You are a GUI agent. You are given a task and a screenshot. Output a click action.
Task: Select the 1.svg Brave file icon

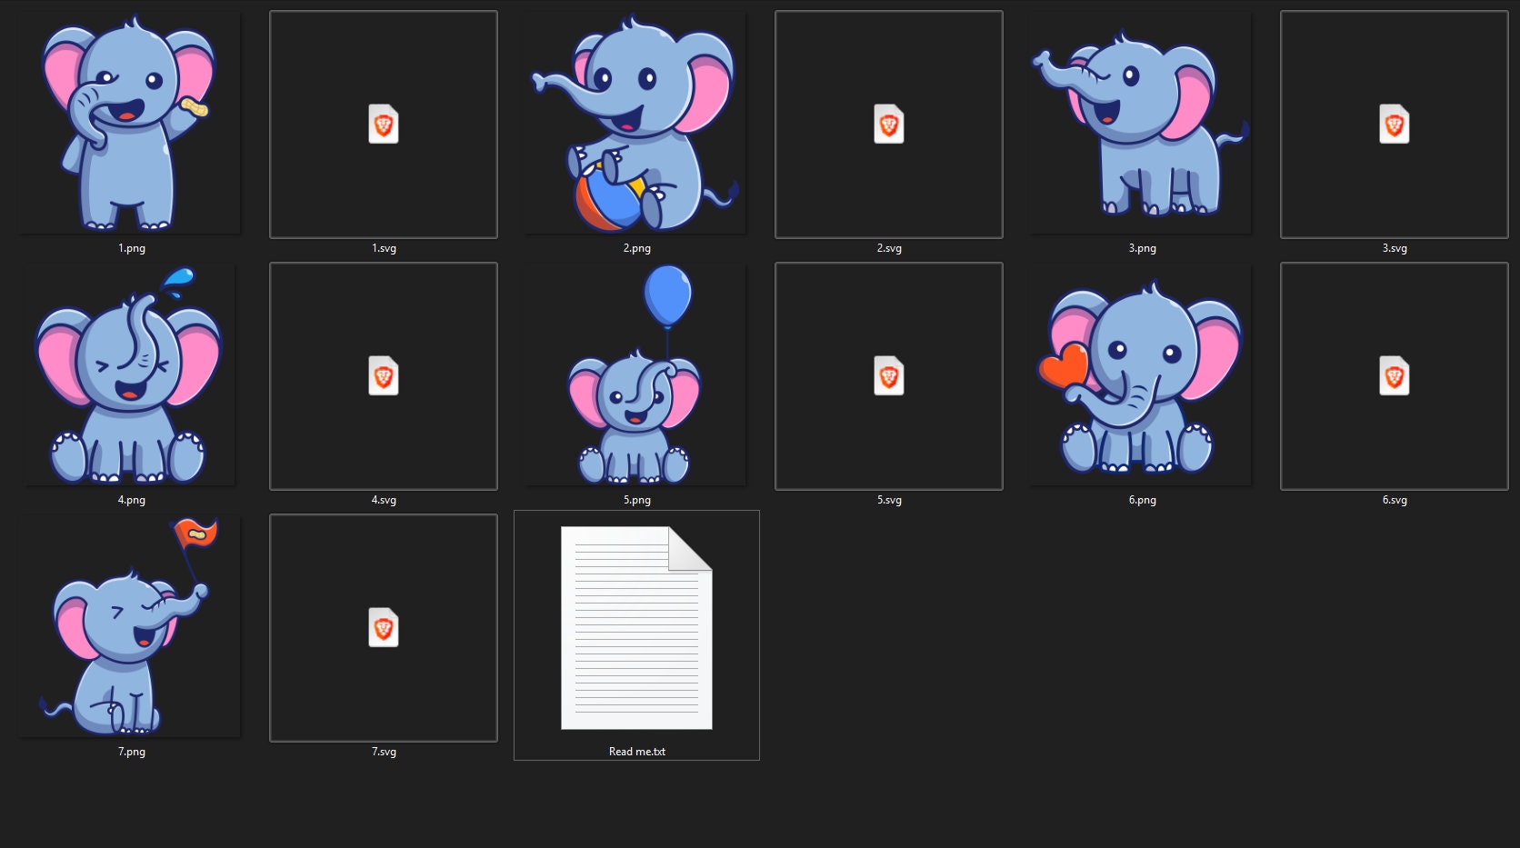click(x=383, y=125)
